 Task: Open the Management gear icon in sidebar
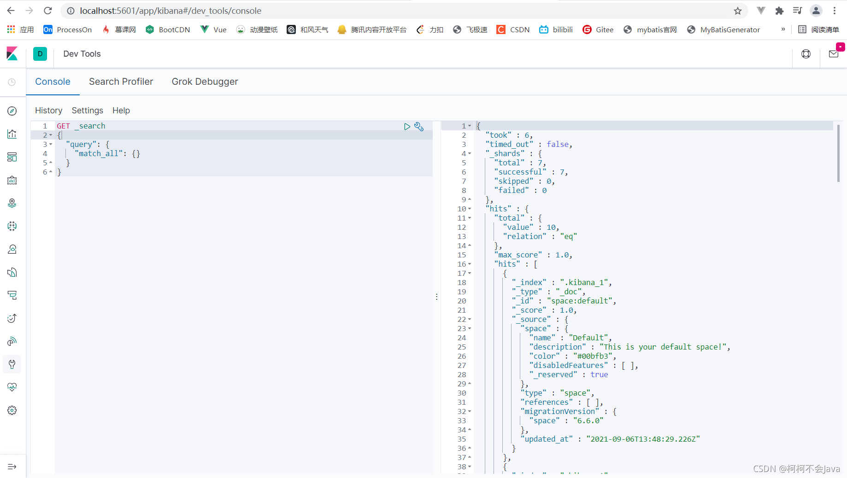pos(12,410)
